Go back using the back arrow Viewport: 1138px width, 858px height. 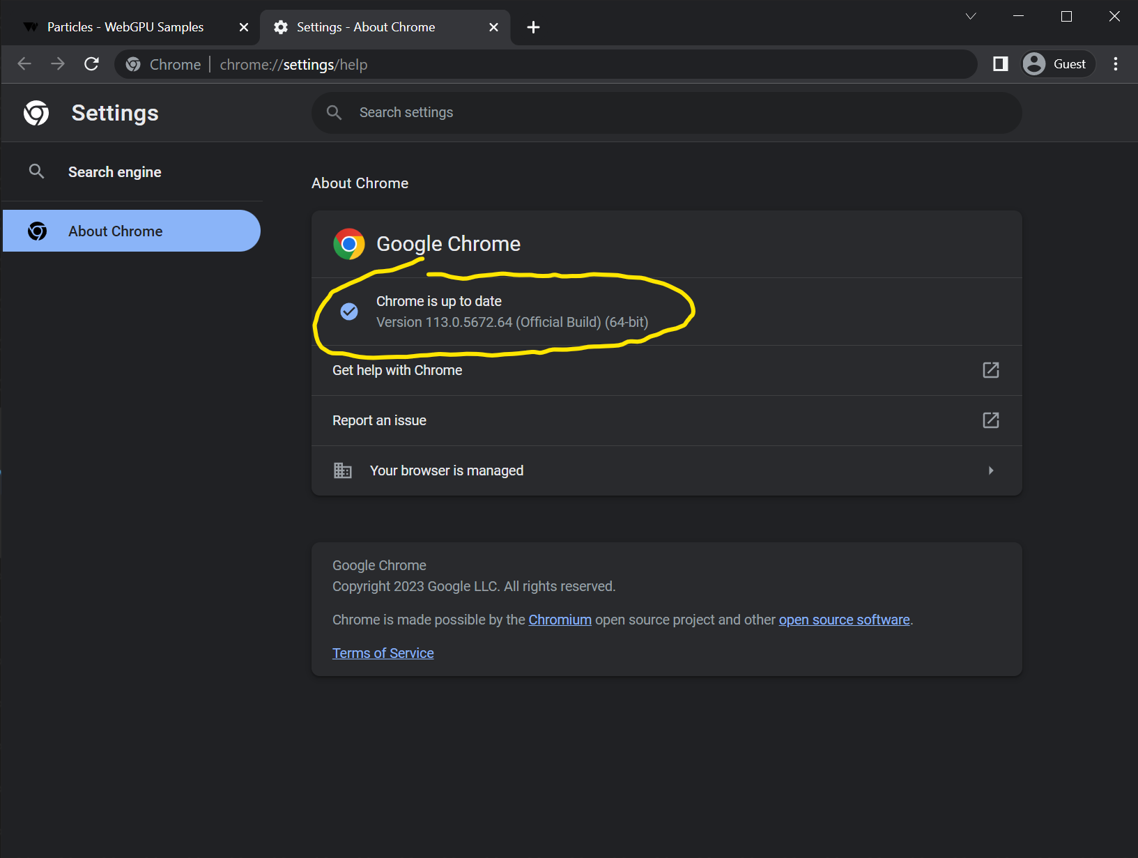click(x=24, y=64)
